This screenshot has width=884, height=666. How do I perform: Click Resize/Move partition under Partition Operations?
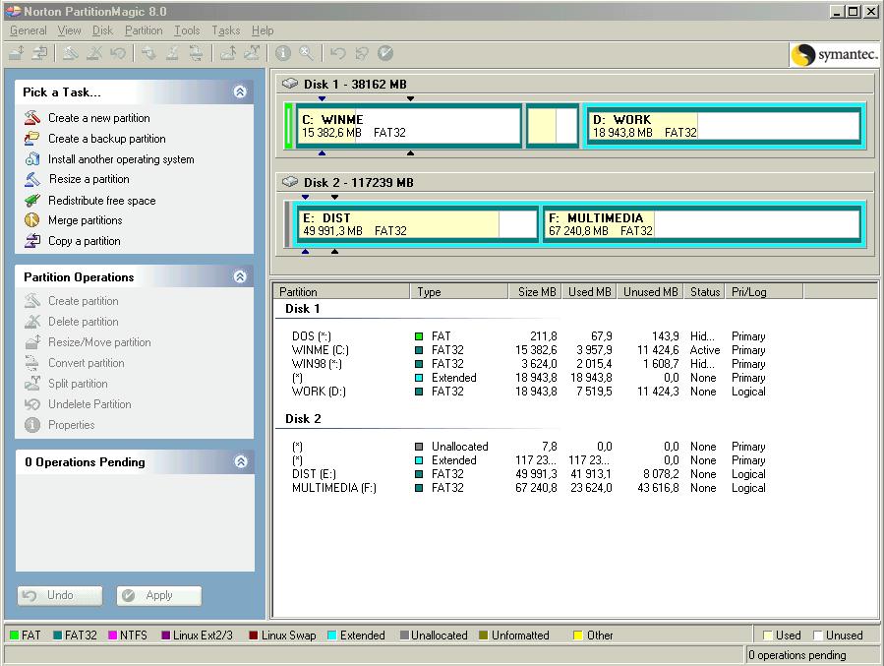click(99, 341)
